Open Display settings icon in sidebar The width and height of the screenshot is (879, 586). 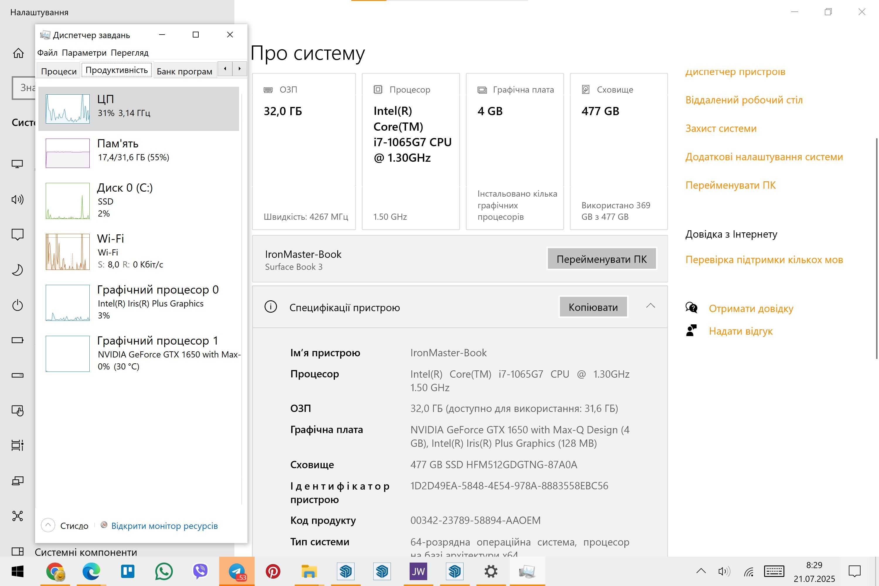17,164
